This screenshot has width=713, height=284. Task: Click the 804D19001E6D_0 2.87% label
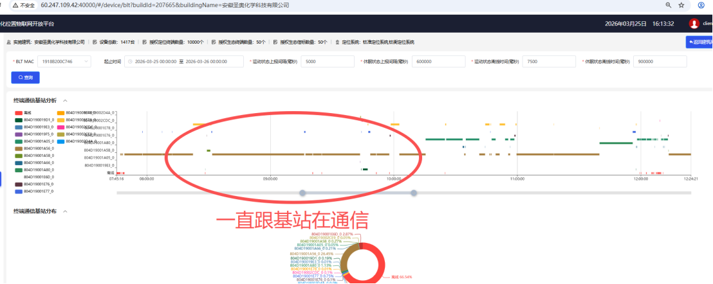[x=333, y=234]
